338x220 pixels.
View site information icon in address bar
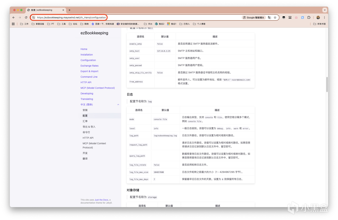click(x=34, y=18)
